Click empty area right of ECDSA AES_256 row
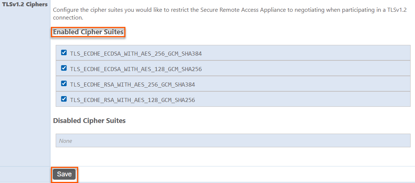 [x=306, y=53]
